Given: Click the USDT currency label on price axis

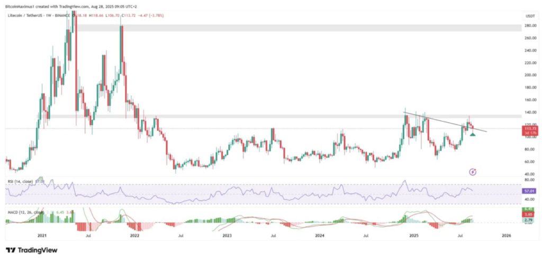Looking at the screenshot, I should coord(530,16).
